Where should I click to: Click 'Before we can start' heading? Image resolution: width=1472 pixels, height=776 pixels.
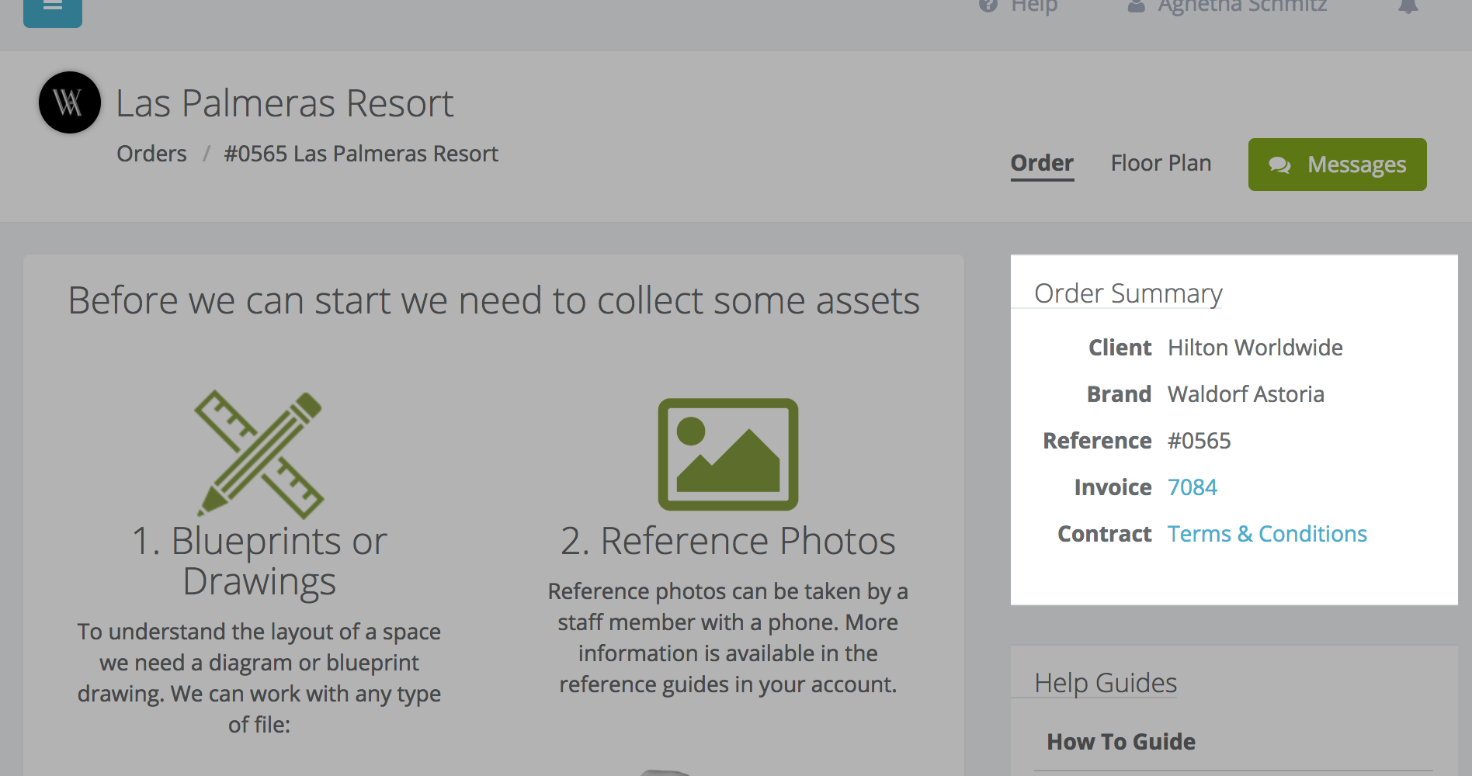pos(494,300)
